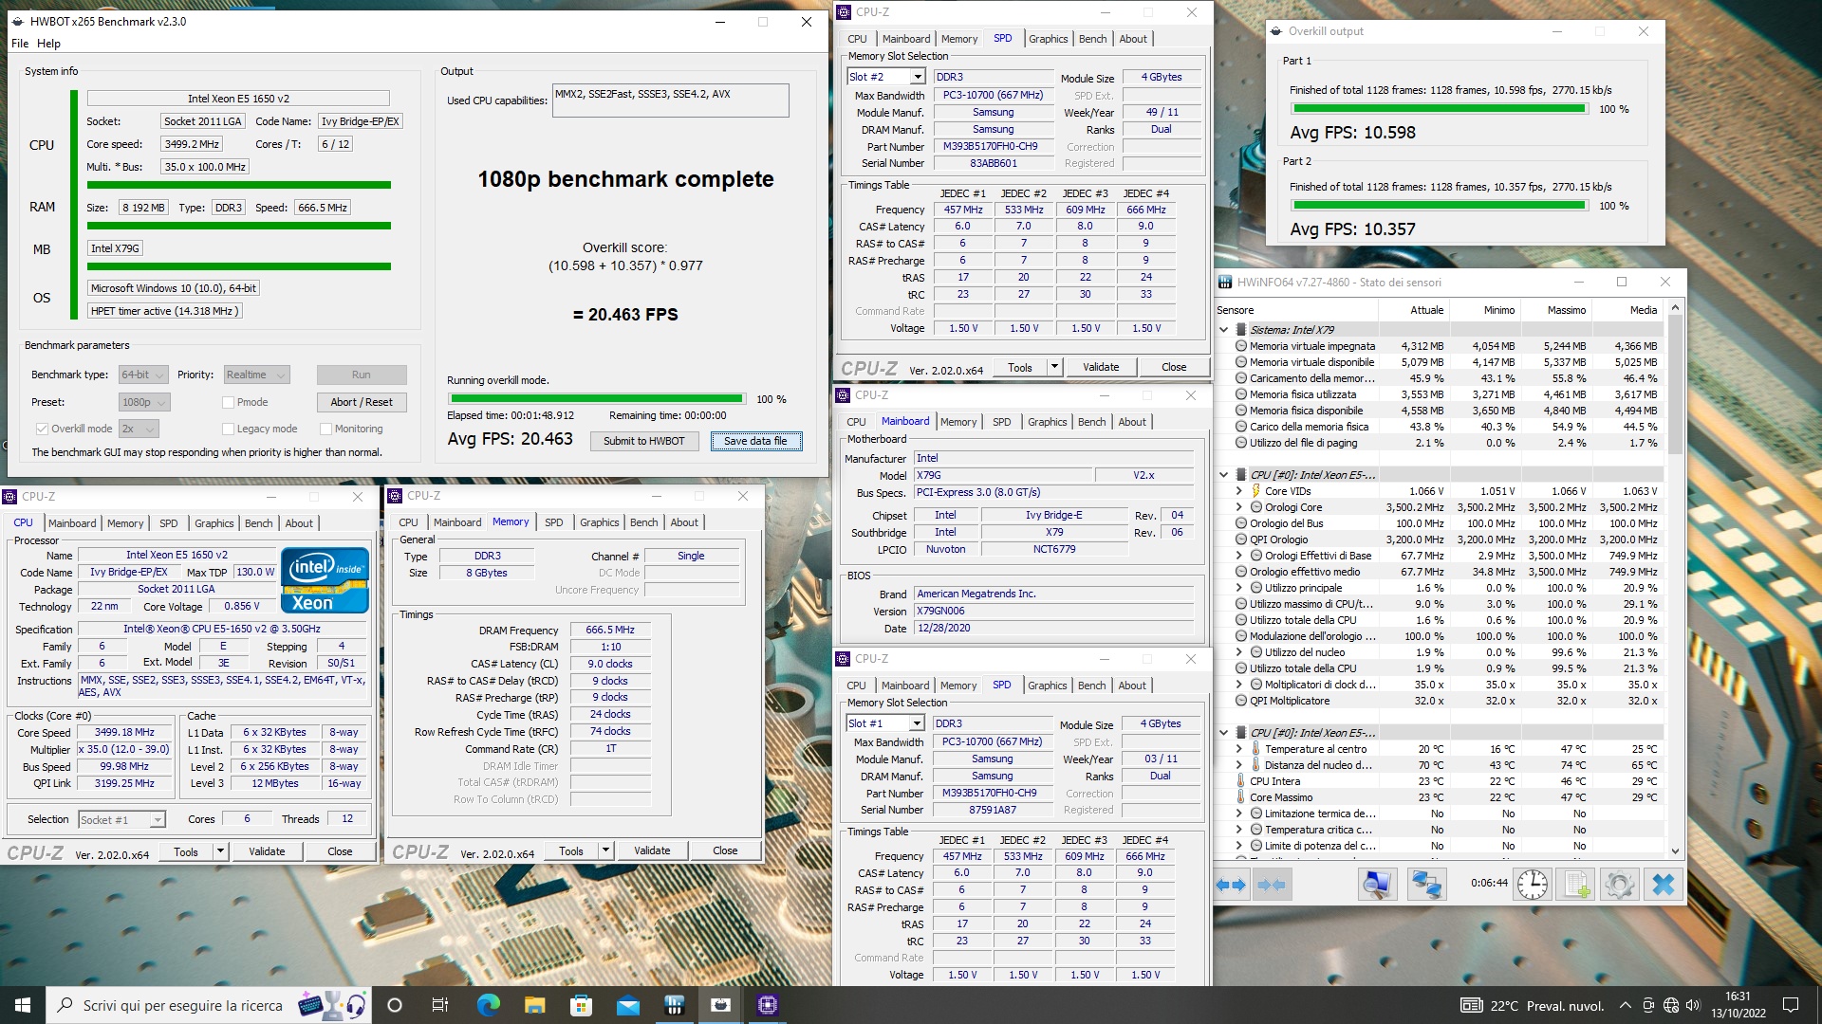Click HWiNFO clock reset timer icon
Viewport: 1822px width, 1024px height.
tap(1532, 885)
